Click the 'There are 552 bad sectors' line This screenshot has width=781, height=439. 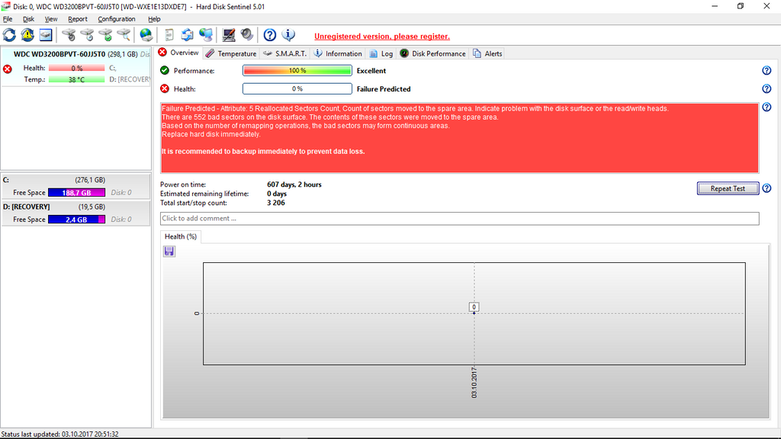point(329,117)
